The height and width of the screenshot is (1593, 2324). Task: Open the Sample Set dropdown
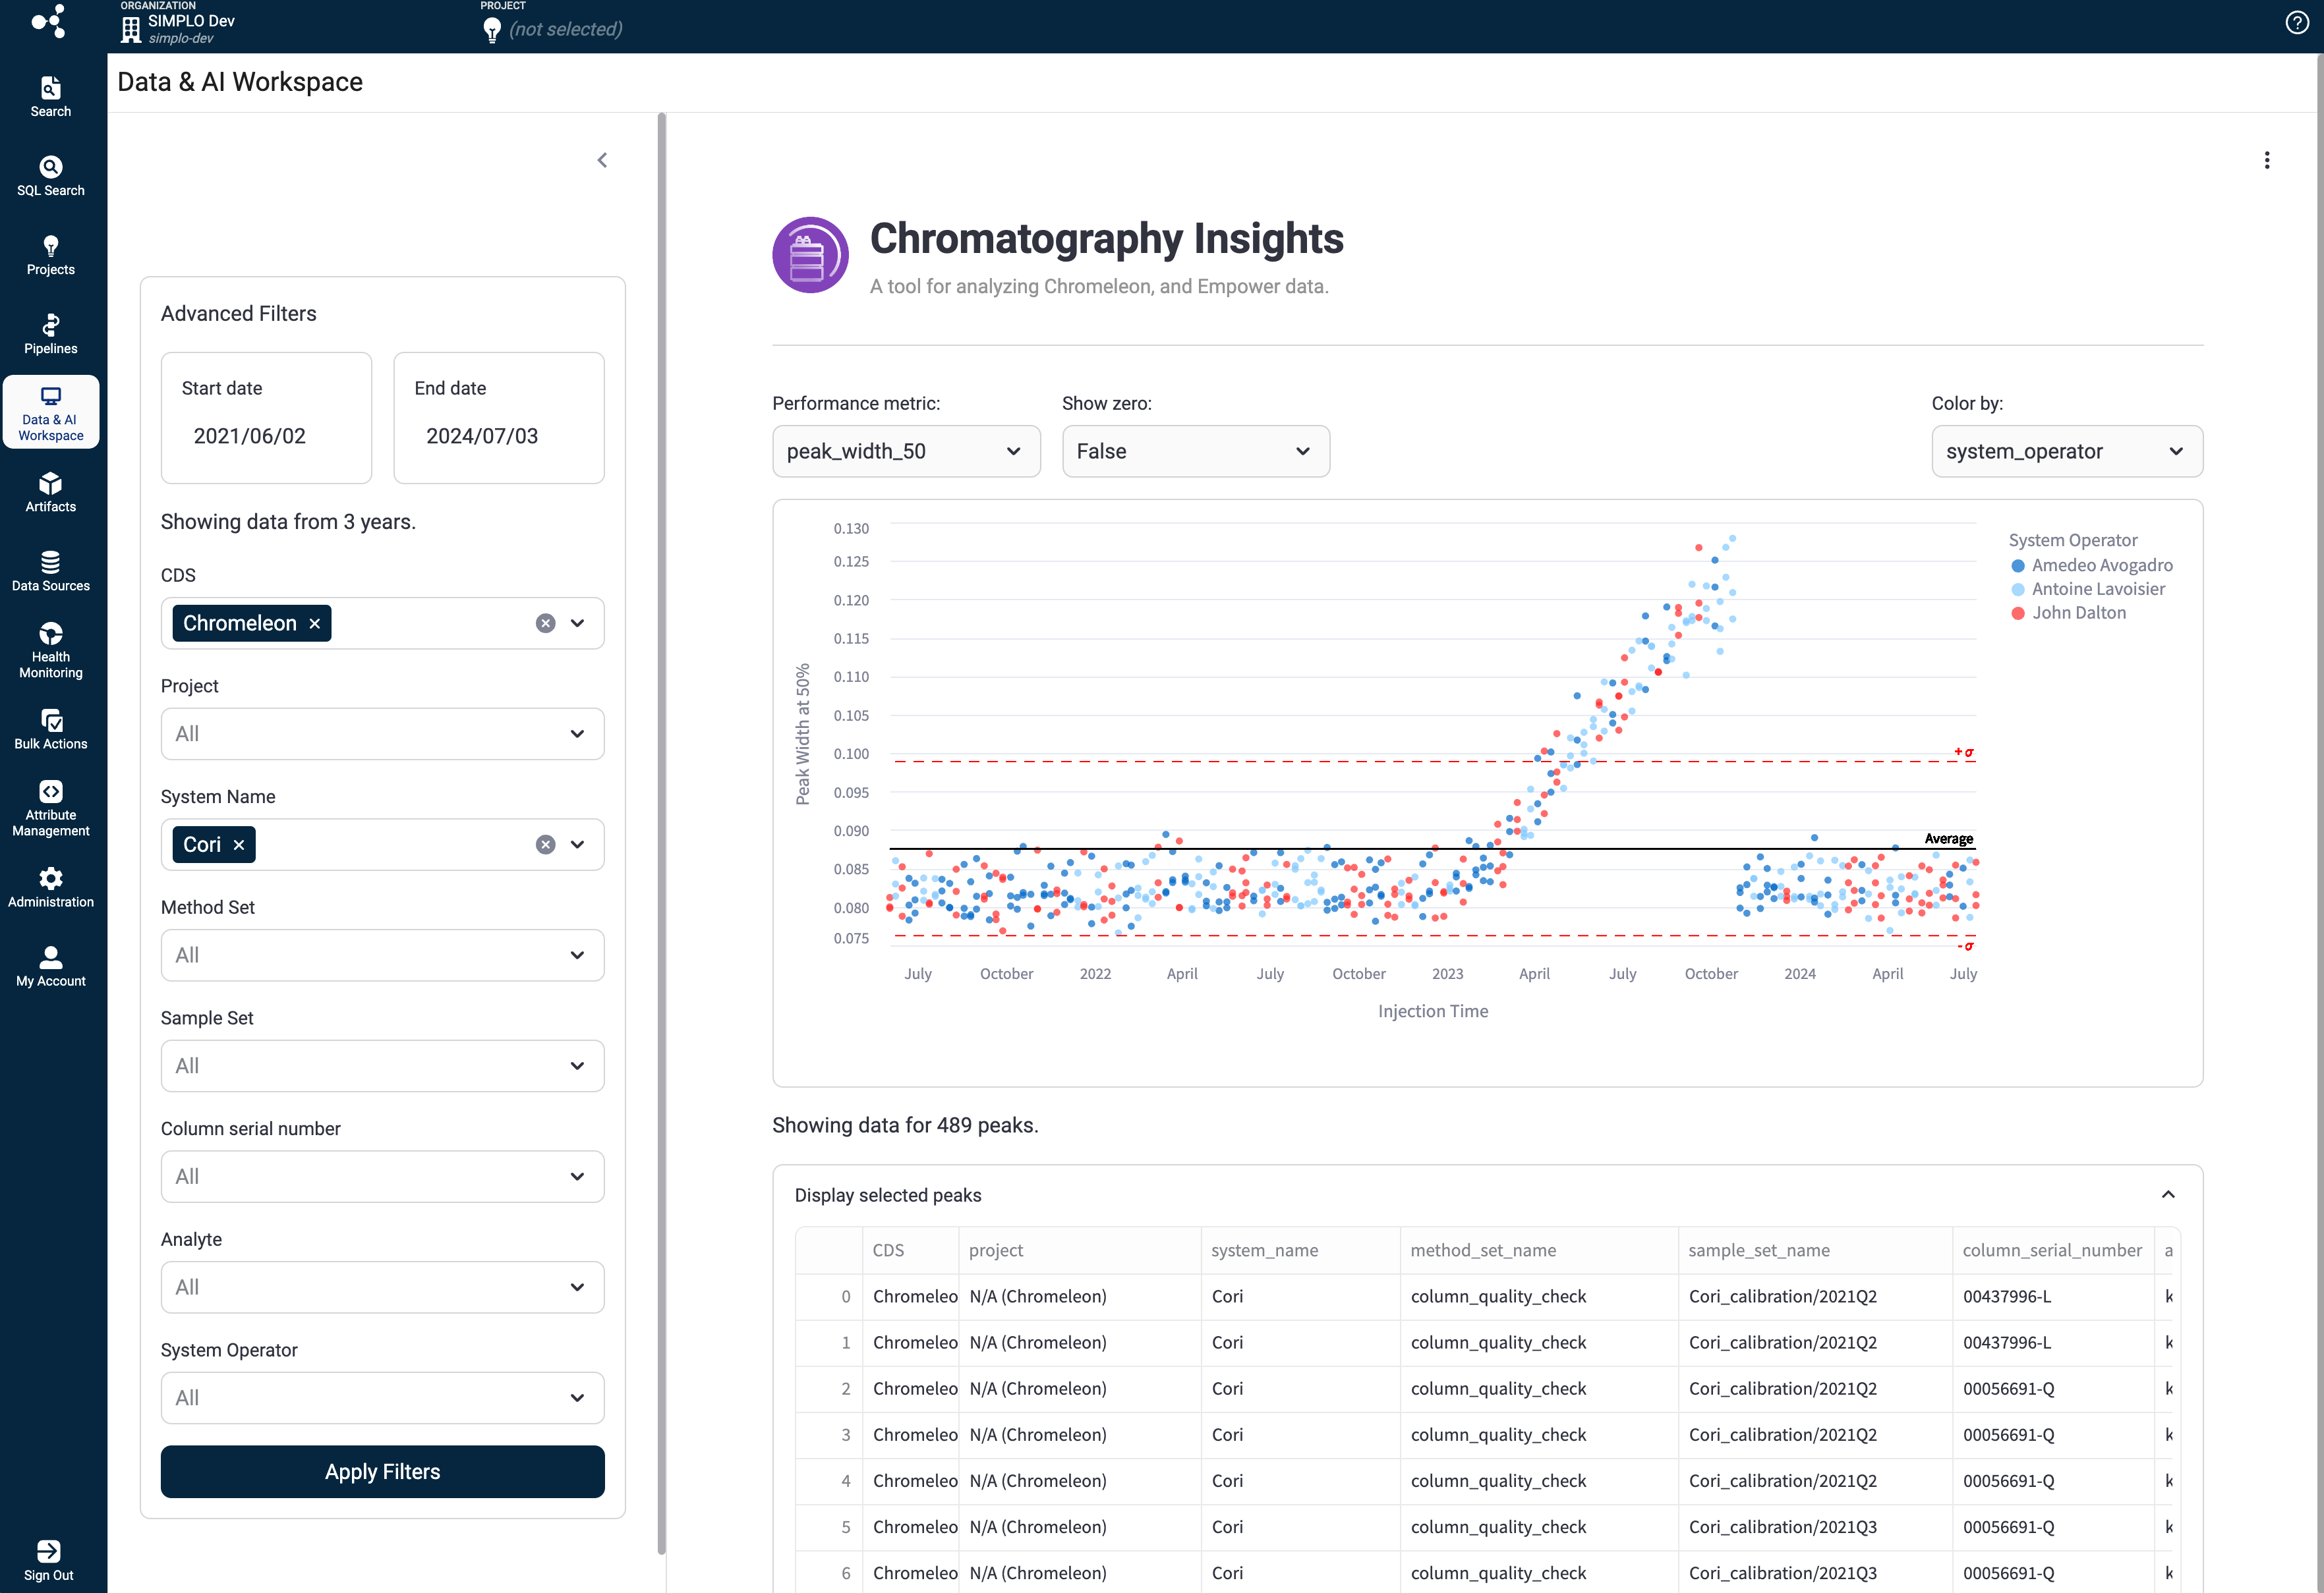[382, 1065]
